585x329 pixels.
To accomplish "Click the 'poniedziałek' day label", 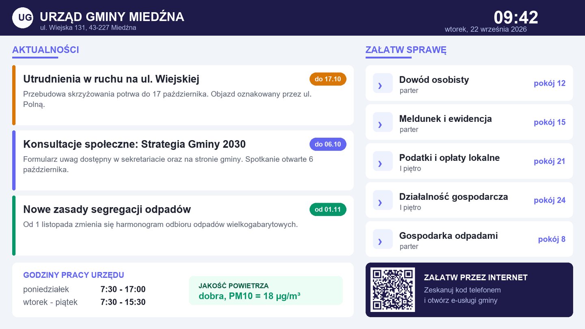I will coord(46,290).
